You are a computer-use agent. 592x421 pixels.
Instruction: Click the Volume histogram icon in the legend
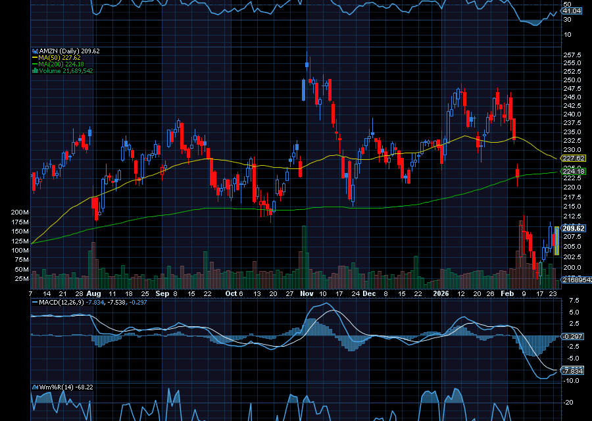[x=34, y=72]
